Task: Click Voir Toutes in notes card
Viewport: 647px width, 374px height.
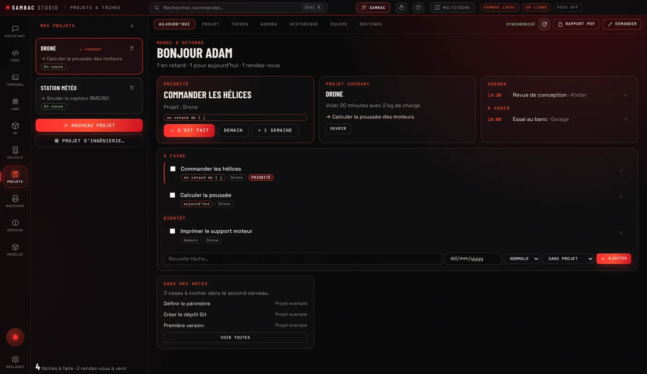Action: pyautogui.click(x=235, y=338)
